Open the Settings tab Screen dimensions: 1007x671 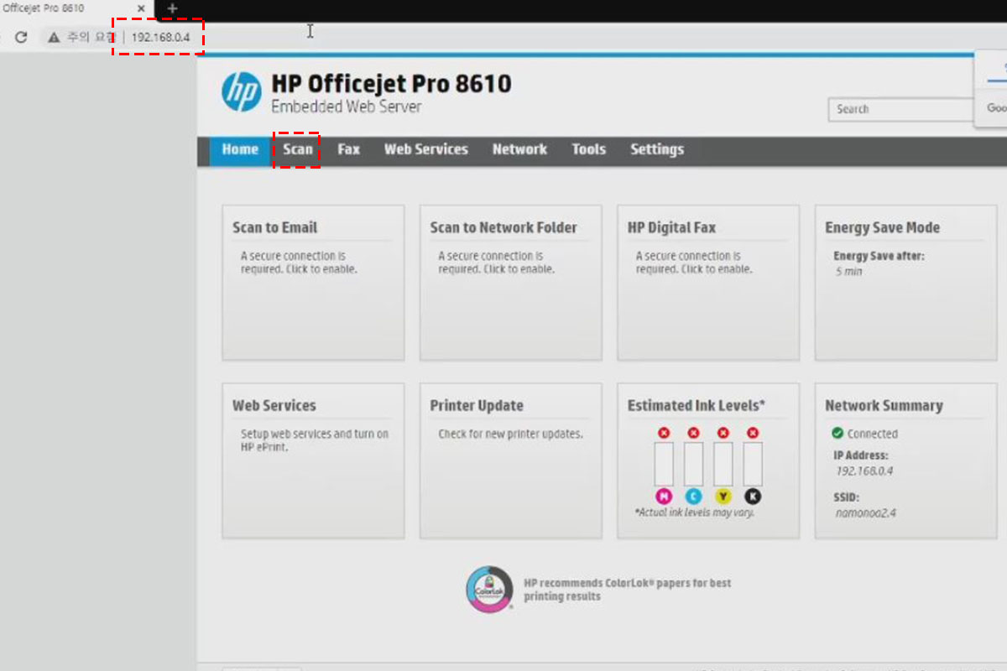[657, 149]
